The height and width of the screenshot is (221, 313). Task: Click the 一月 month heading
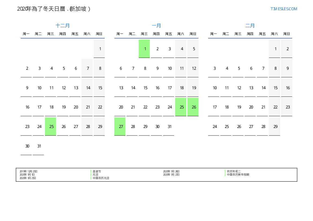coord(156,26)
